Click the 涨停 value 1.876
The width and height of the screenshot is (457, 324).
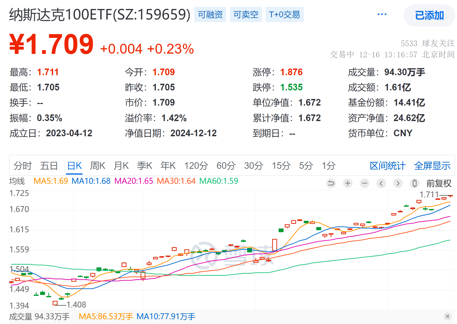291,72
